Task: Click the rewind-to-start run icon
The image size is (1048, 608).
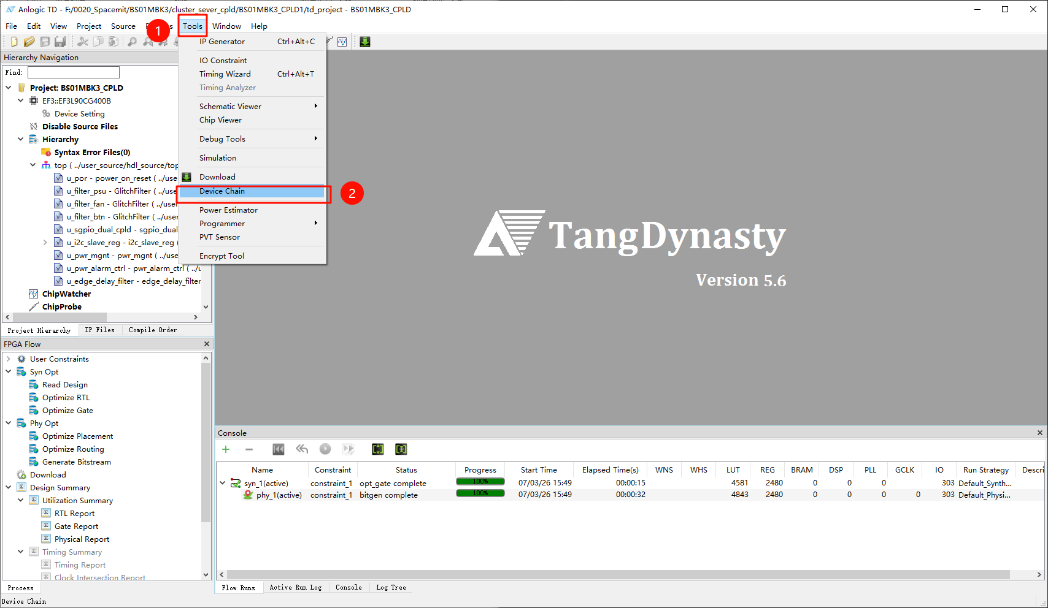Action: (x=279, y=449)
